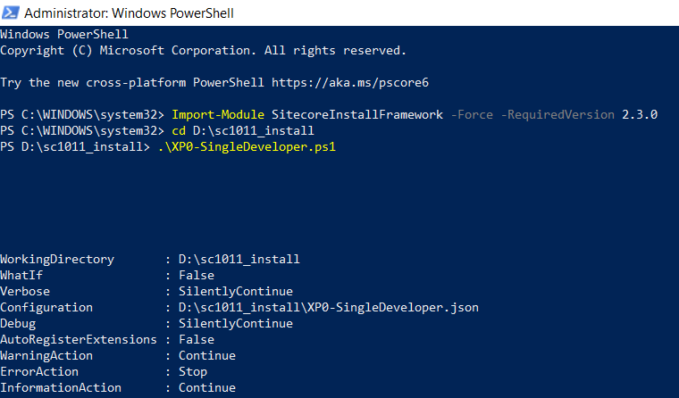
Task: Click the Administrator: Windows PowerShell window title
Action: point(123,14)
